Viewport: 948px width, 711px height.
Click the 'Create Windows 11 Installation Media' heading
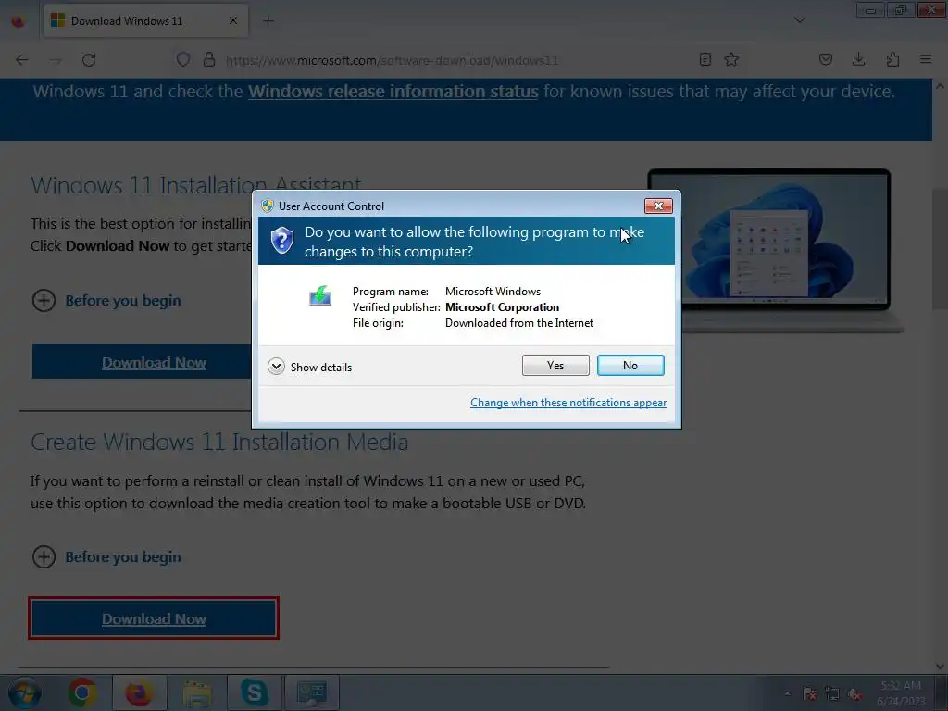click(219, 442)
